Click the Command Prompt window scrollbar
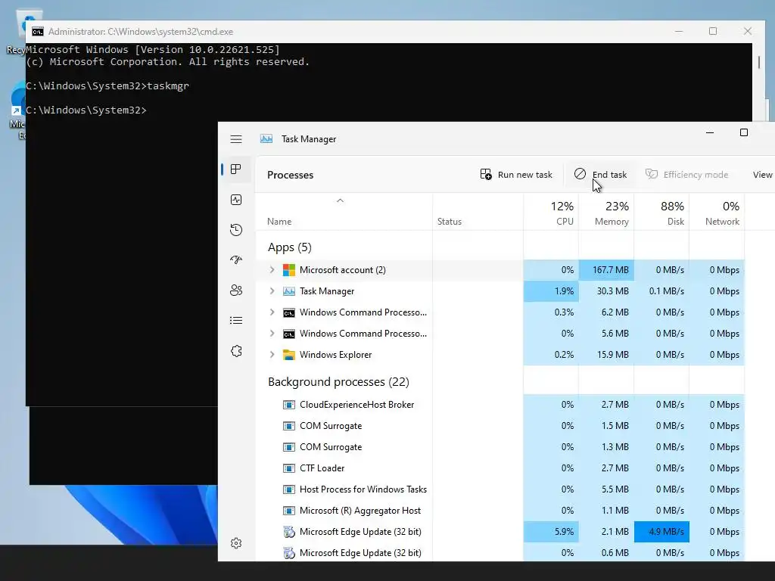The height and width of the screenshot is (581, 775). click(x=759, y=62)
